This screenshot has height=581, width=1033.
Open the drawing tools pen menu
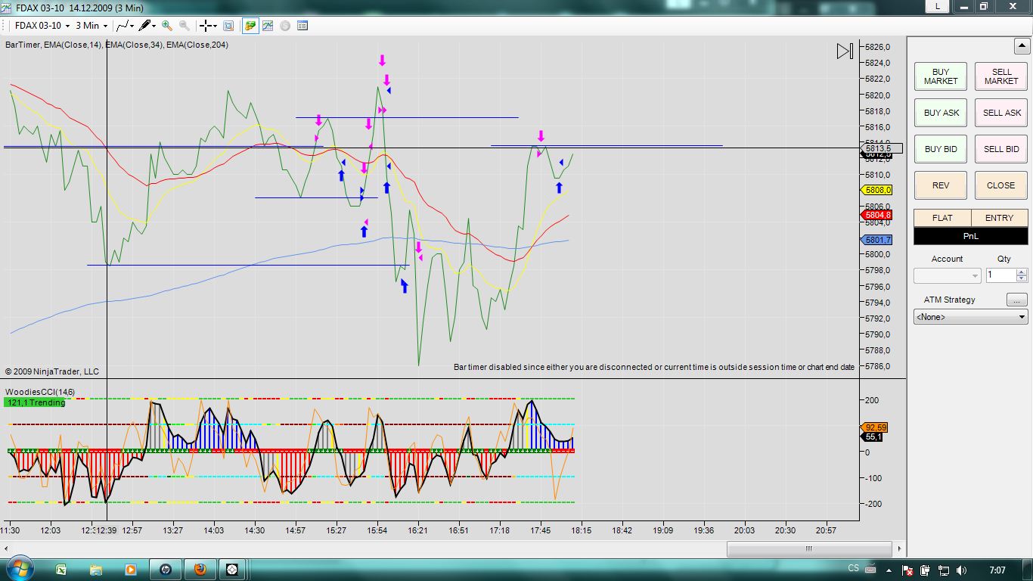(147, 26)
